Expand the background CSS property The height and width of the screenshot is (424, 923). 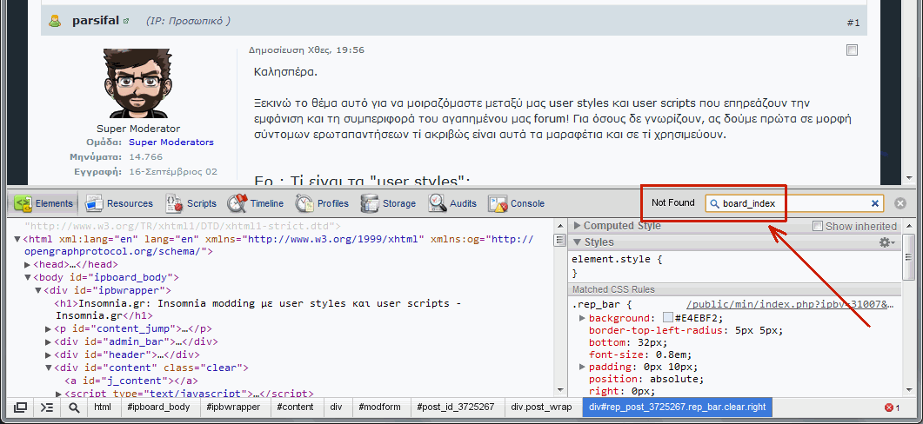click(x=583, y=318)
